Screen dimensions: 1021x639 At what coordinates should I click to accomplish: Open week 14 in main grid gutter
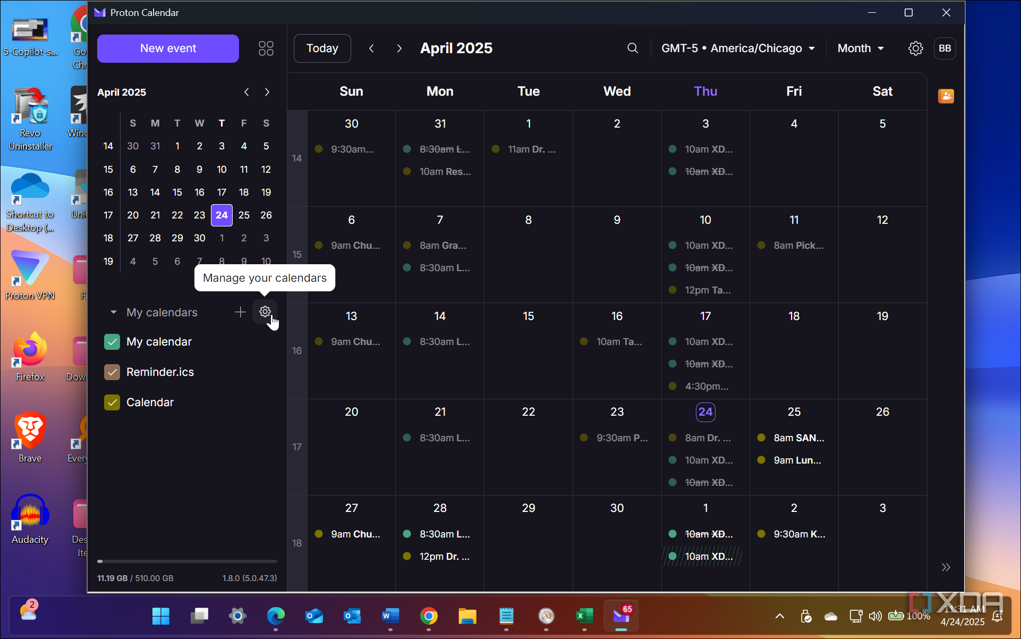click(297, 158)
